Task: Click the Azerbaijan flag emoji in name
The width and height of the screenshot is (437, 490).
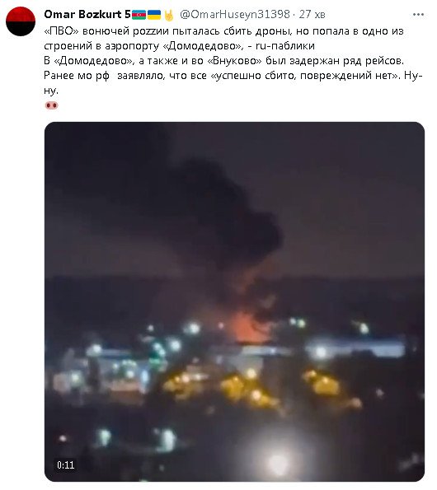Action: coord(139,14)
